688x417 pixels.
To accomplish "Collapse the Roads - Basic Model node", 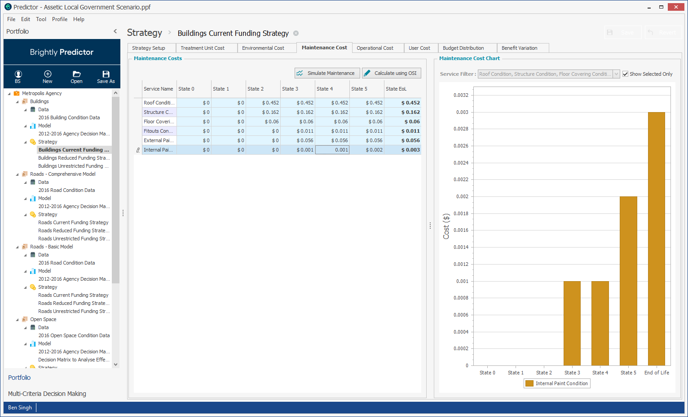I will [17, 247].
